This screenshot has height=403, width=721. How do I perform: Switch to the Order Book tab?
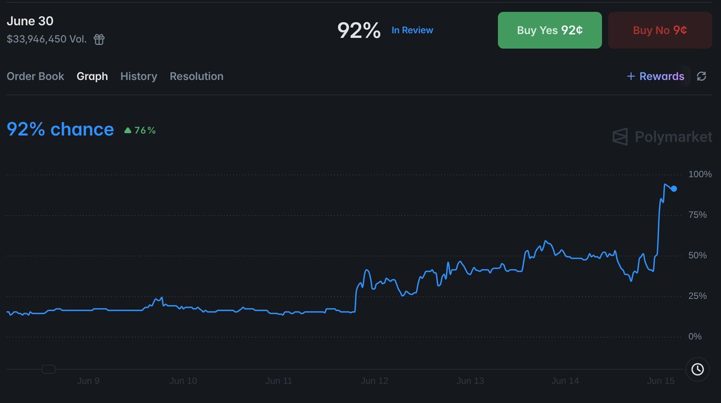tap(35, 76)
